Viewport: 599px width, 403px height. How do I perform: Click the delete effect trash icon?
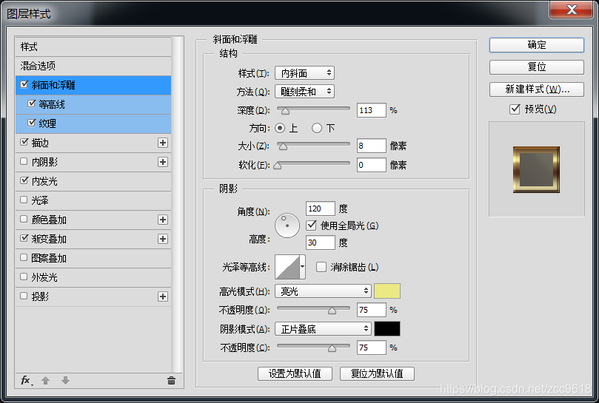pos(172,380)
